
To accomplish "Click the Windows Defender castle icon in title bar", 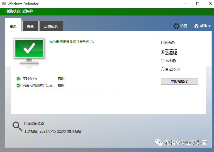I will (4, 3).
